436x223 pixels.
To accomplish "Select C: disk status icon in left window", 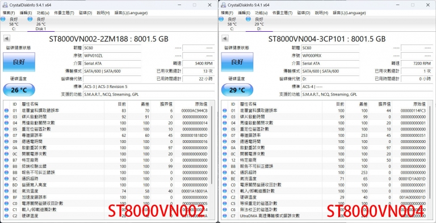I will tap(3, 19).
